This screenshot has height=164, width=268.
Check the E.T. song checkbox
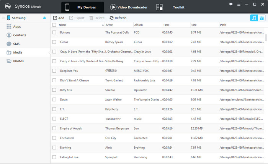point(54,109)
